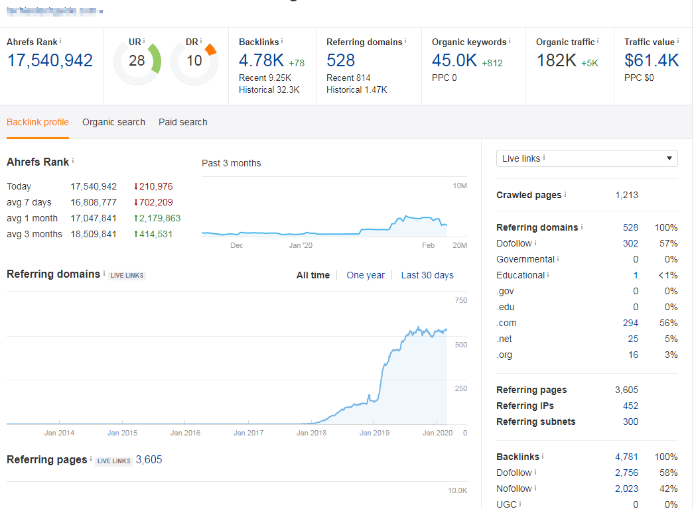694x509 pixels.
Task: Click the info icon beside Ahrefs Rank header
Action: 60,40
